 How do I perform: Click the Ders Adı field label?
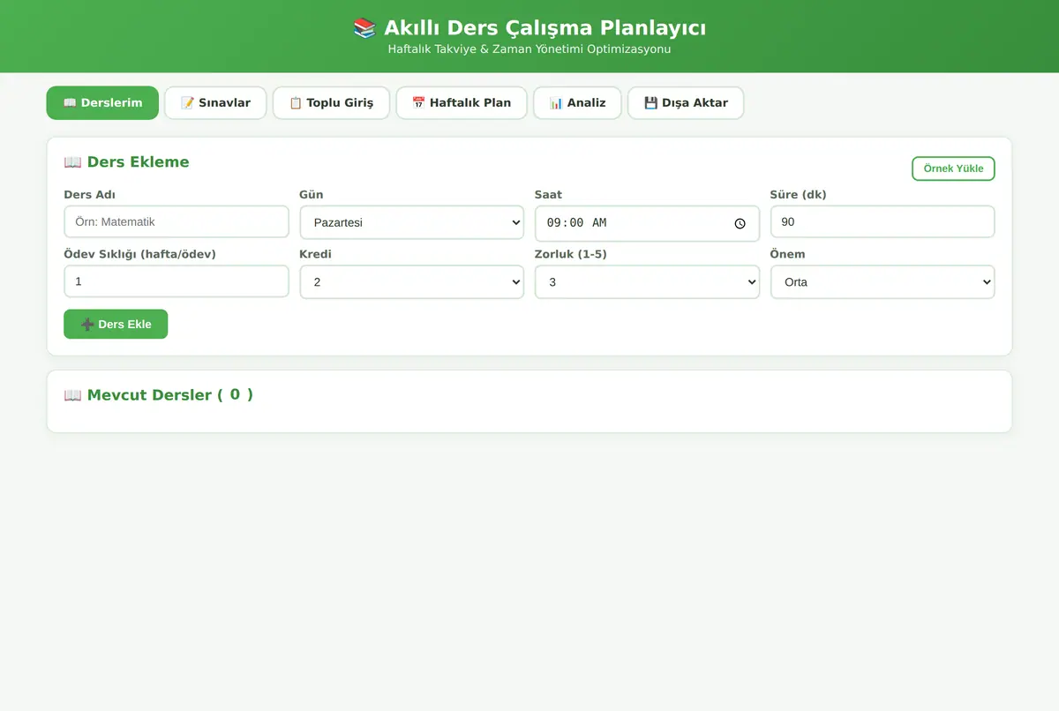tap(89, 194)
